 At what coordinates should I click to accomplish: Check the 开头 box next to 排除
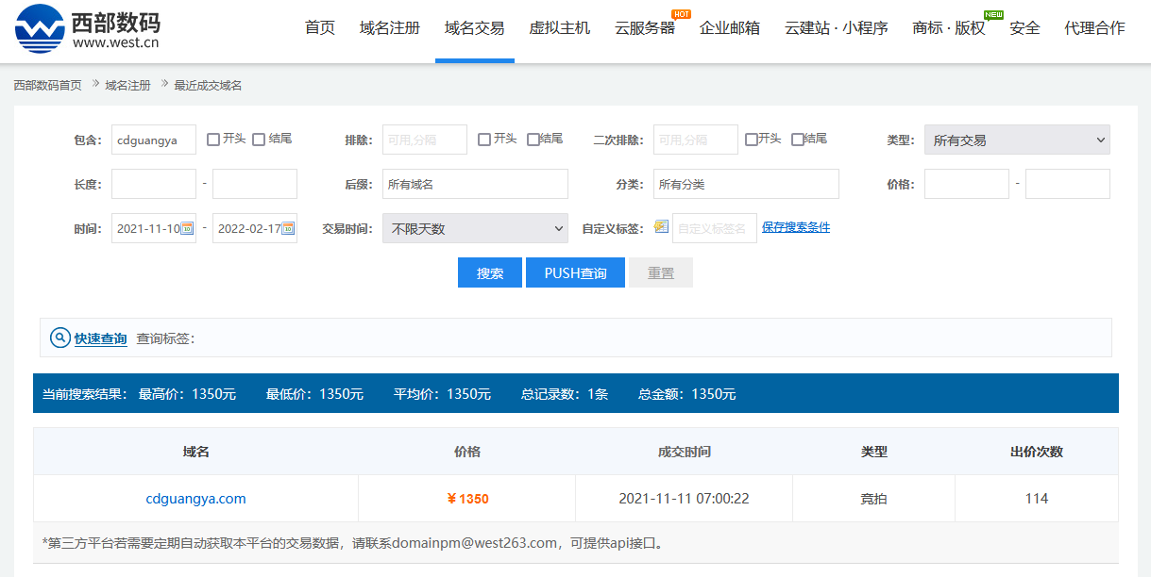(x=485, y=140)
